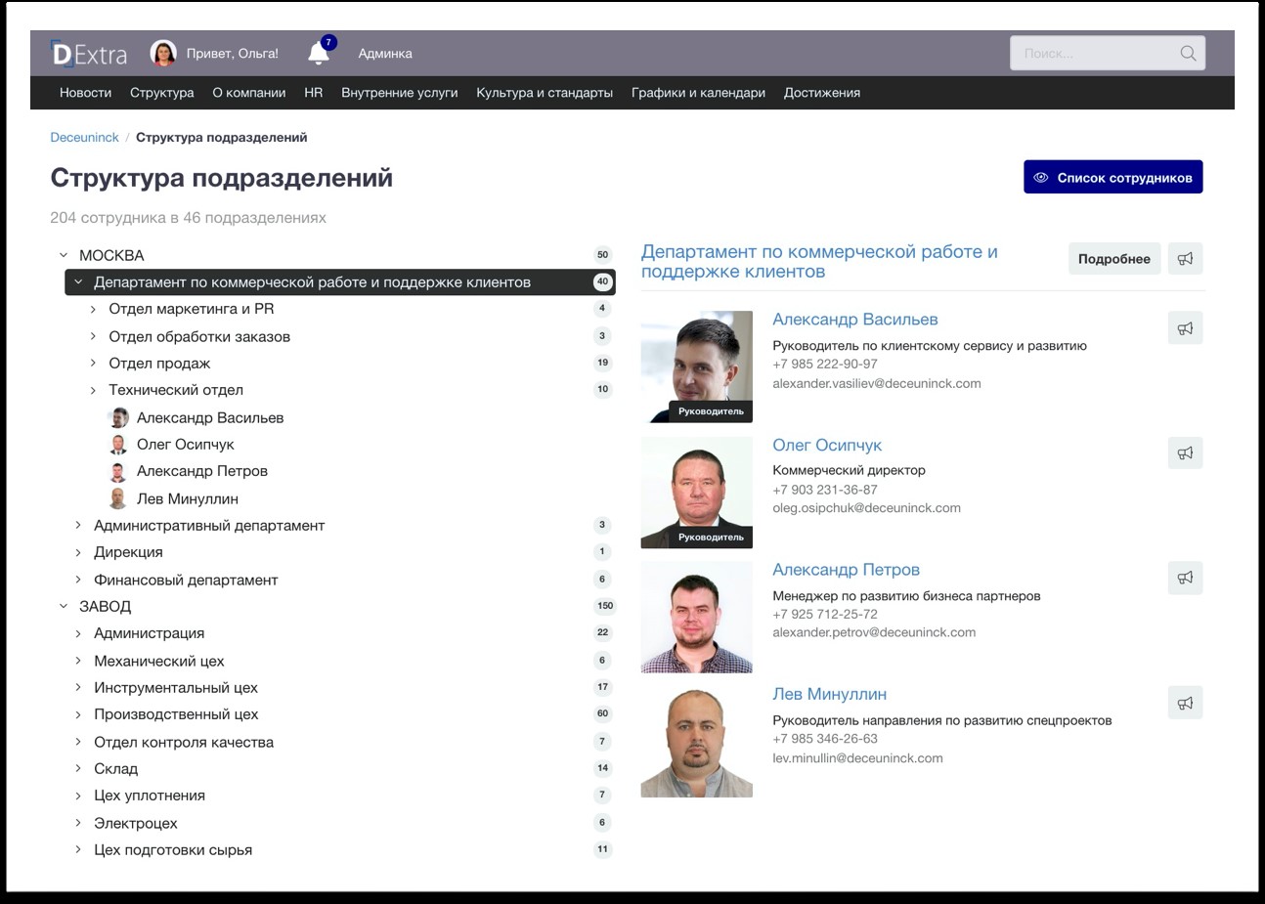Click the megaphone near Лев Минуллин's card
Viewport: 1265px width, 904px height.
[1185, 702]
